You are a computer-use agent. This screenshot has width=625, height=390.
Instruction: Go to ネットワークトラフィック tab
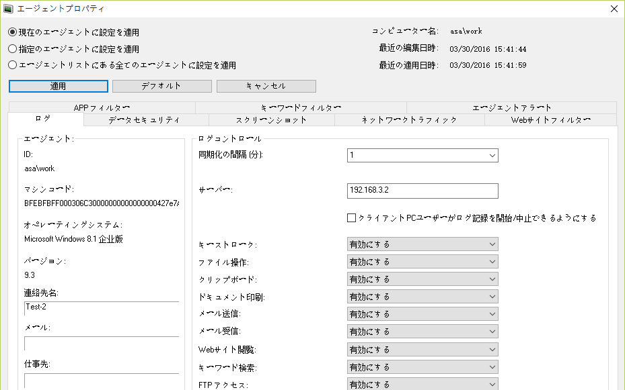[x=409, y=120]
